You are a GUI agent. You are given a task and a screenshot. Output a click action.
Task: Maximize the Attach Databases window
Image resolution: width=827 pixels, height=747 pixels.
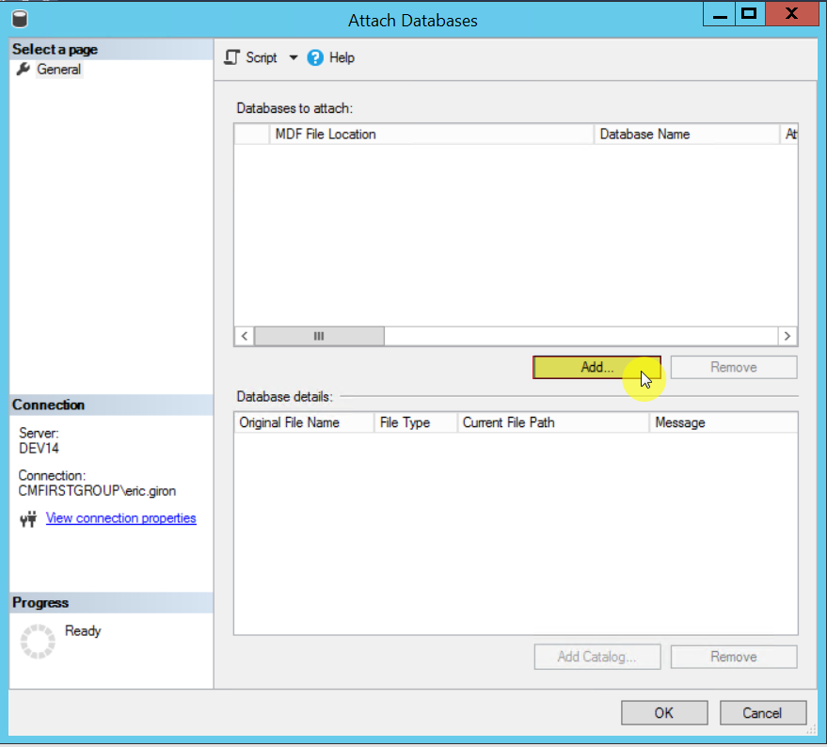(749, 14)
